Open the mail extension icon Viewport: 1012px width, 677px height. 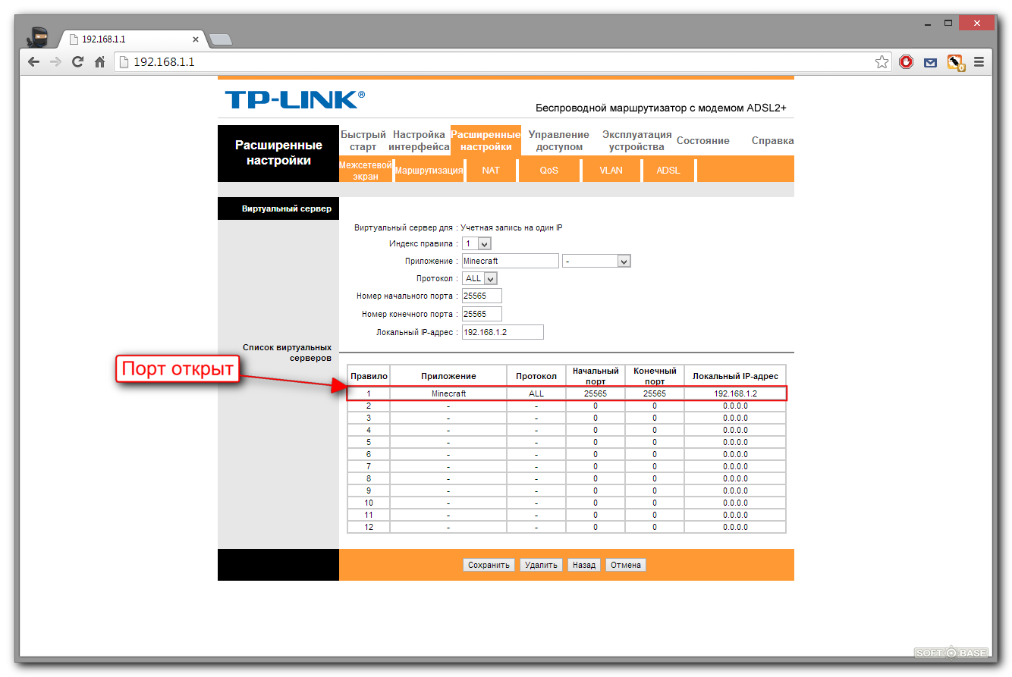pos(930,63)
